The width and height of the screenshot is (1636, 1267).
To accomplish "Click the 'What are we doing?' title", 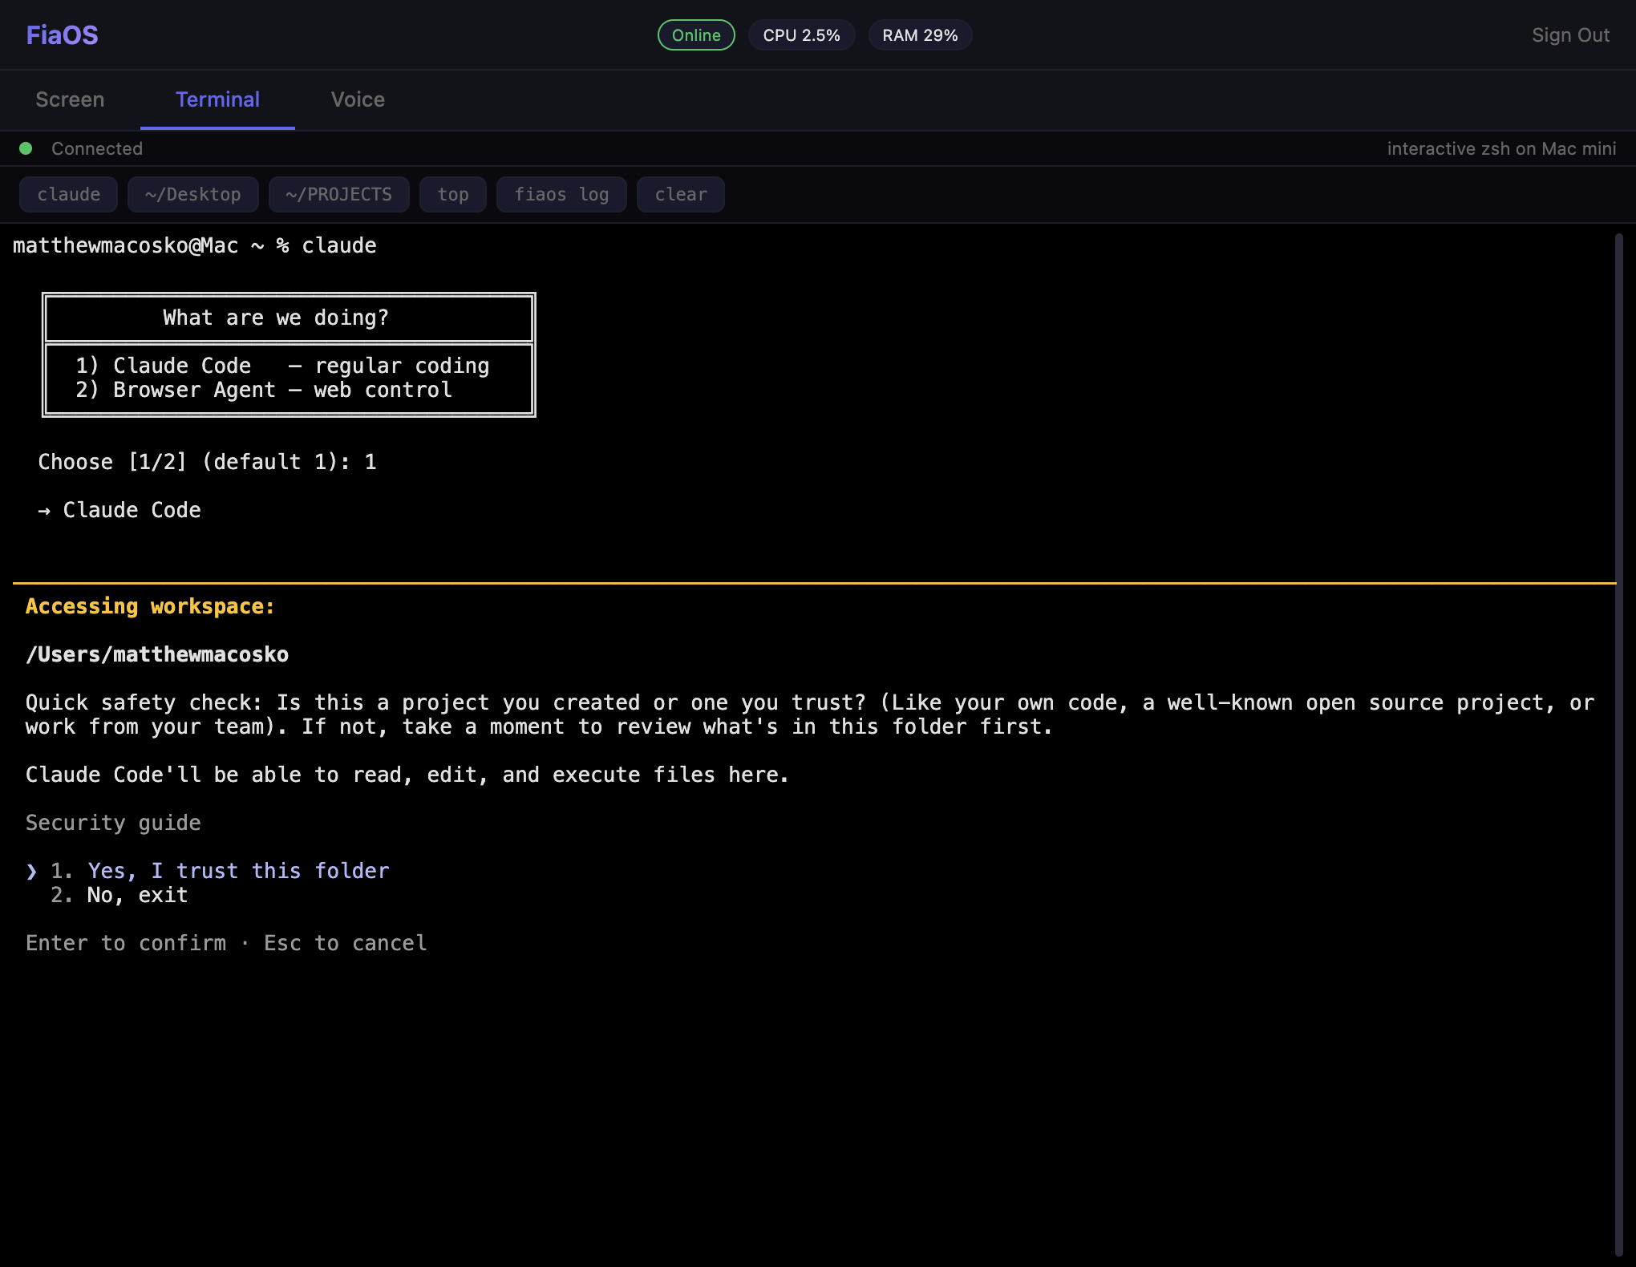I will 276,318.
